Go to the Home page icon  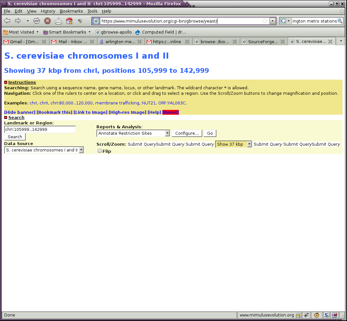point(69,21)
